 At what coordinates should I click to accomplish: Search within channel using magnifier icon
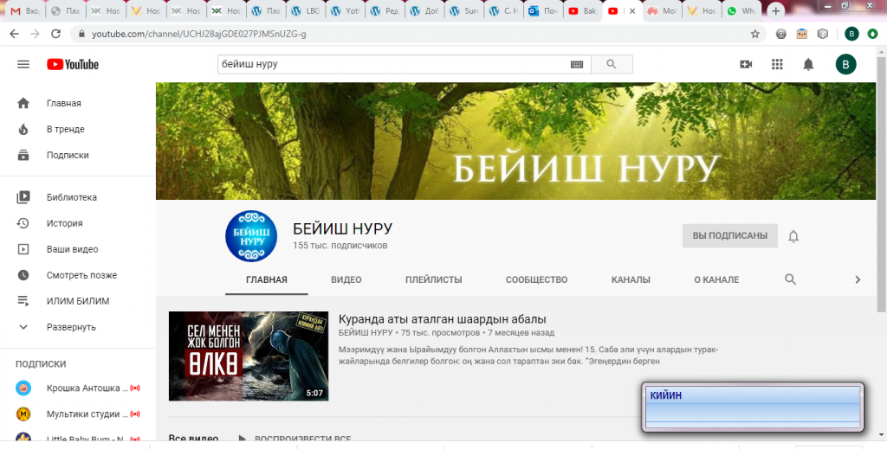[790, 279]
